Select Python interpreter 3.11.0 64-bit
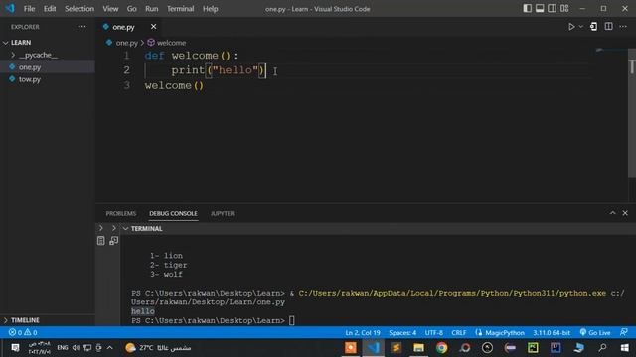Image resolution: width=636 pixels, height=357 pixels. click(552, 333)
